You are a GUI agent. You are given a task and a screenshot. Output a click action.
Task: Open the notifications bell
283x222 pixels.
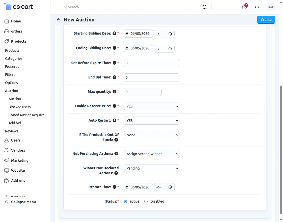point(257,7)
